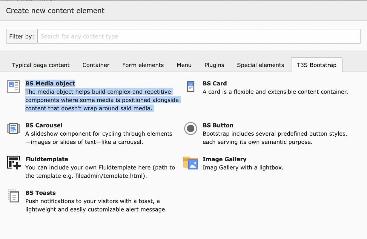This screenshot has height=239, width=367.
Task: Show the Special elements tab
Action: [x=260, y=65]
